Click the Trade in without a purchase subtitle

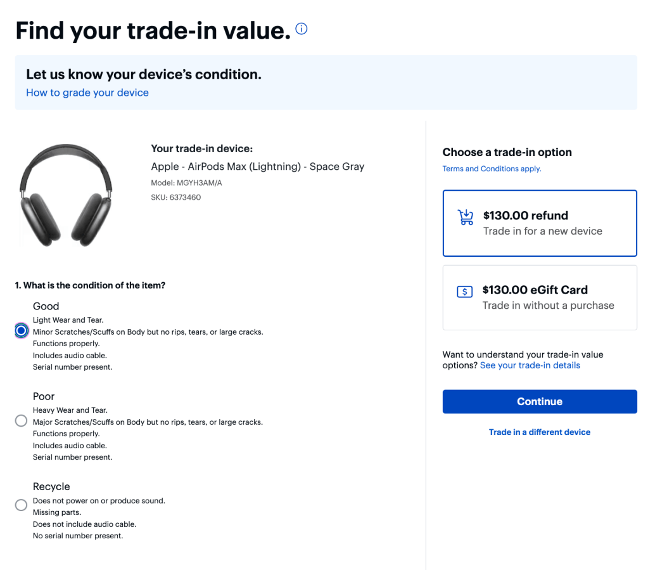click(549, 306)
